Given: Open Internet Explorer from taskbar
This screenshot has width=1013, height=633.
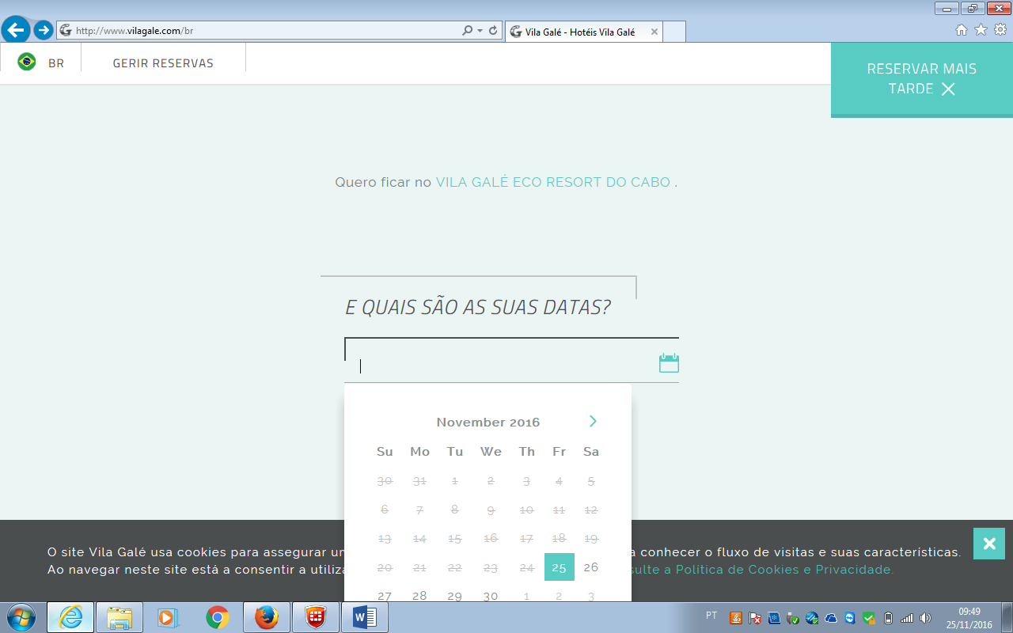Looking at the screenshot, I should [70, 617].
